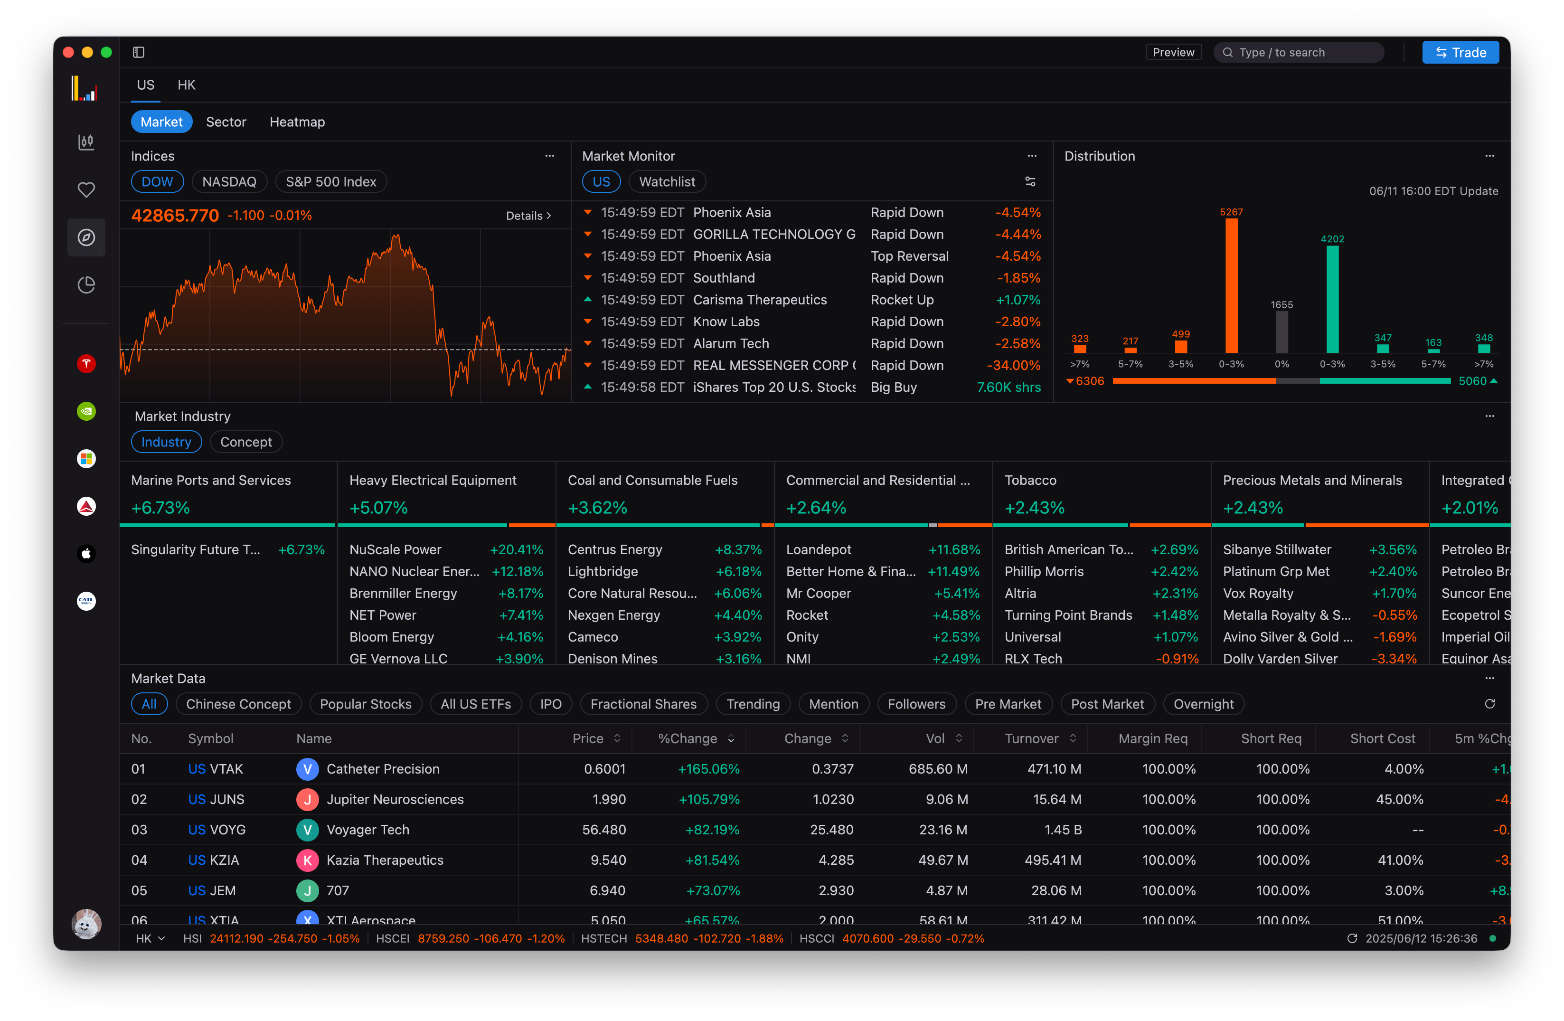Open Details for the DOW index
The width and height of the screenshot is (1564, 1021).
click(528, 215)
